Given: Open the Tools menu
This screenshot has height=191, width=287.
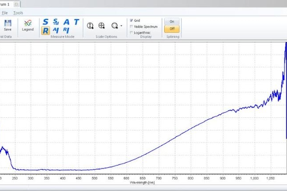Looking at the screenshot, I should [18, 13].
